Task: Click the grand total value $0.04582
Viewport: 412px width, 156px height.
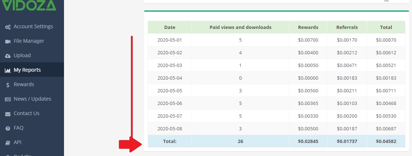Action: click(x=386, y=141)
